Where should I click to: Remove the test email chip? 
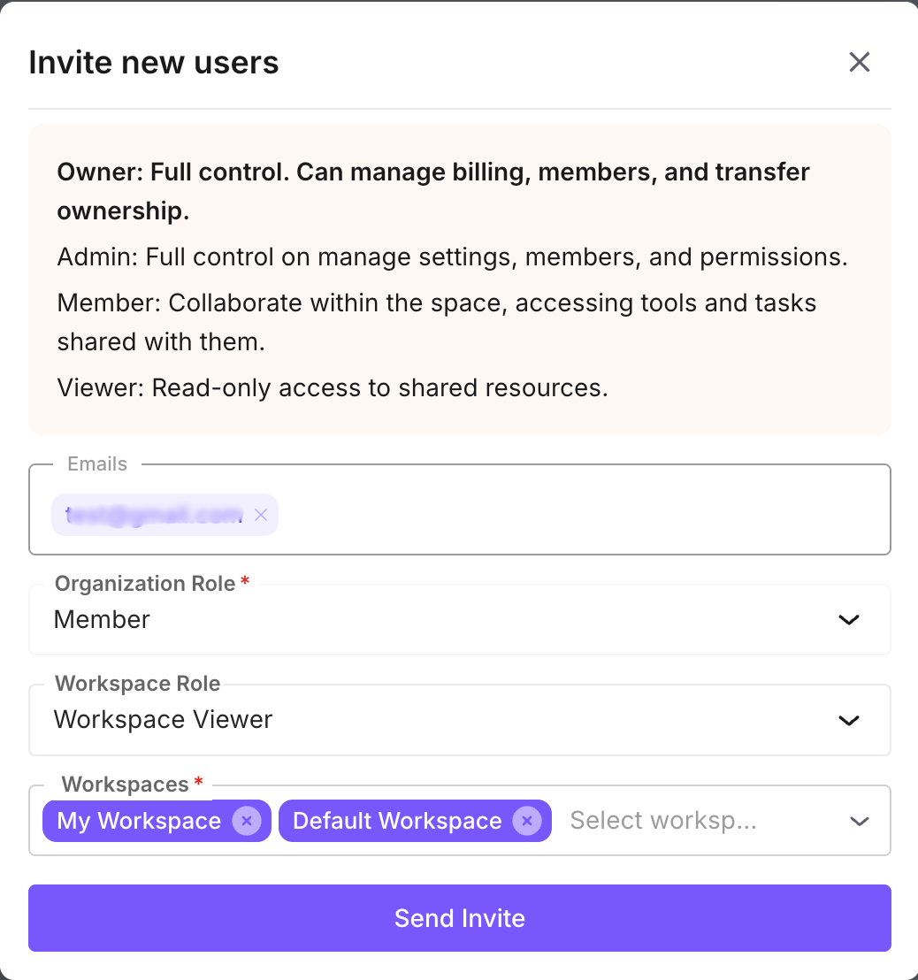pos(261,514)
